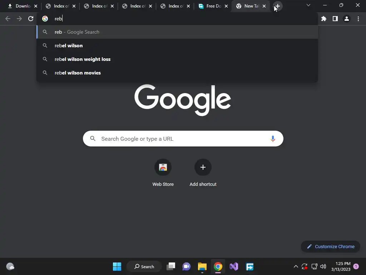Click the sync status tray icon
Viewport: 366px width, 275px height.
305,266
